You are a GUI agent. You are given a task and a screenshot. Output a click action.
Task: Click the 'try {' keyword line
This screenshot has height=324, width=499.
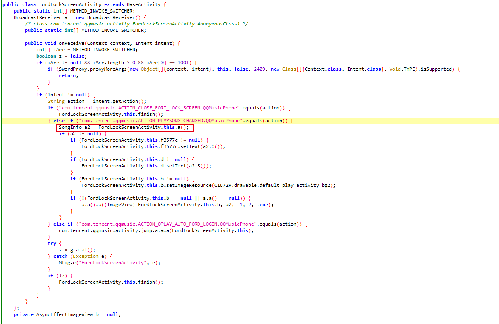pos(55,243)
